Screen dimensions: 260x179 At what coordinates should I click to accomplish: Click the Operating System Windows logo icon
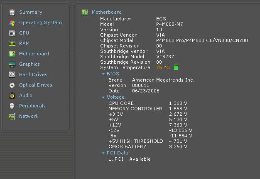(x=12, y=23)
